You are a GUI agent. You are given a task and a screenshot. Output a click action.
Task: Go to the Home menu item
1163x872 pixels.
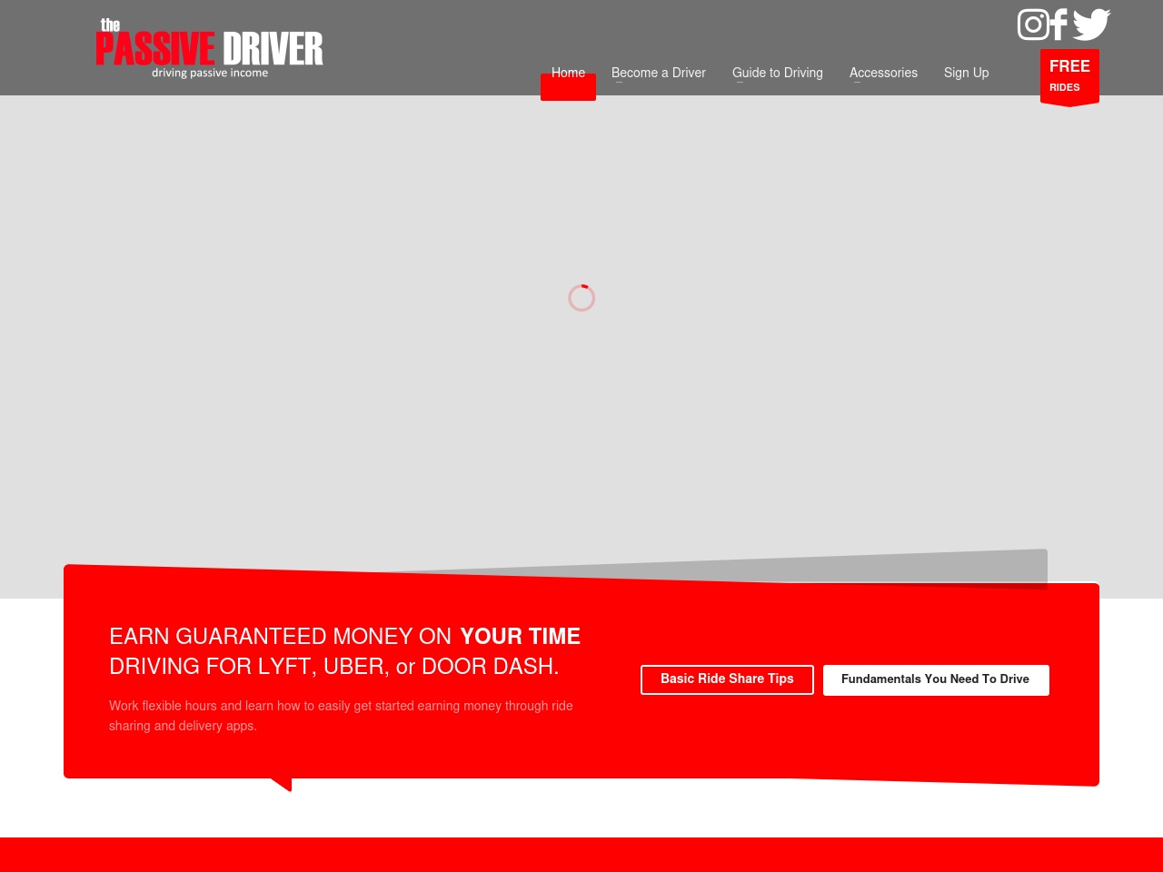(x=568, y=74)
